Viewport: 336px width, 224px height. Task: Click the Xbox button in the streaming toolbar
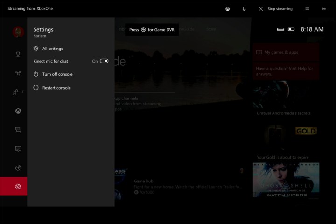coord(228,9)
